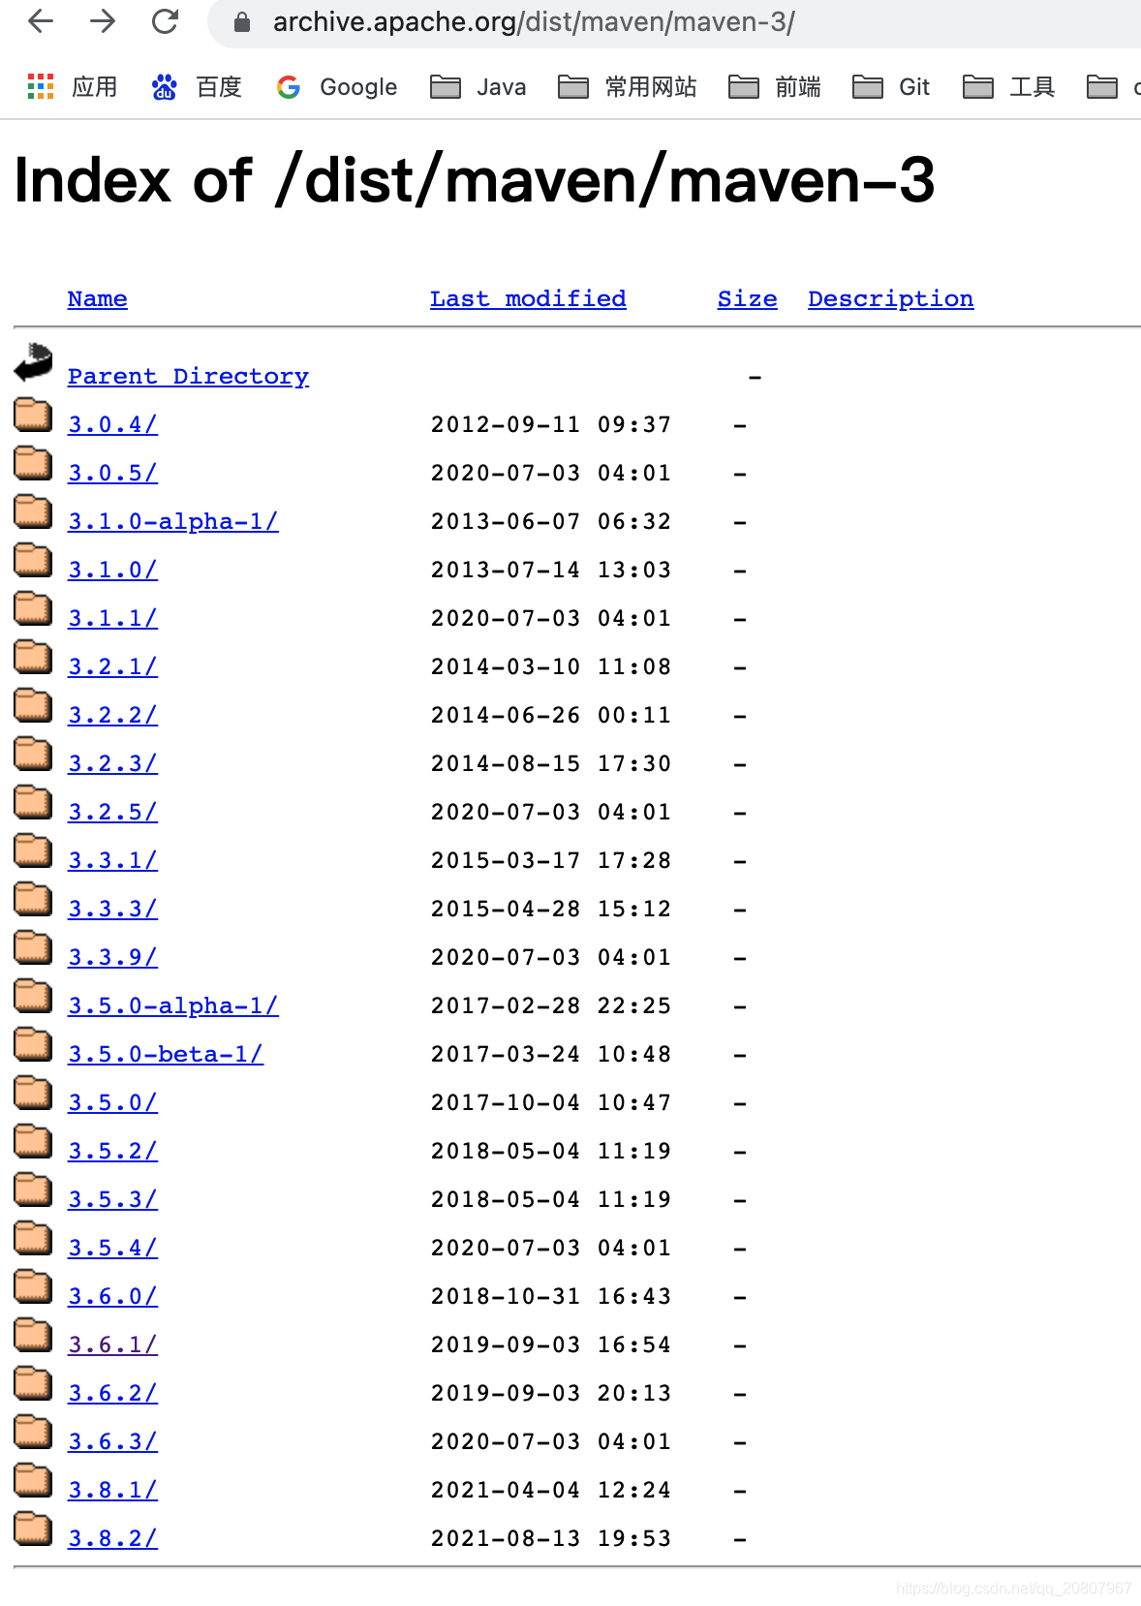Click the date 2021-08-13 19:53
Viewport: 1141px width, 1606px height.
click(551, 1538)
